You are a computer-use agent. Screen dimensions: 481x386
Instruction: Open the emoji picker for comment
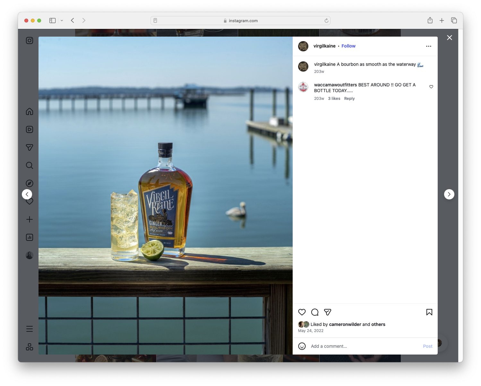point(302,346)
